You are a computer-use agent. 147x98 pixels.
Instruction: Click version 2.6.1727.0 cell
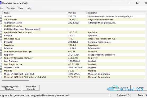73,20
